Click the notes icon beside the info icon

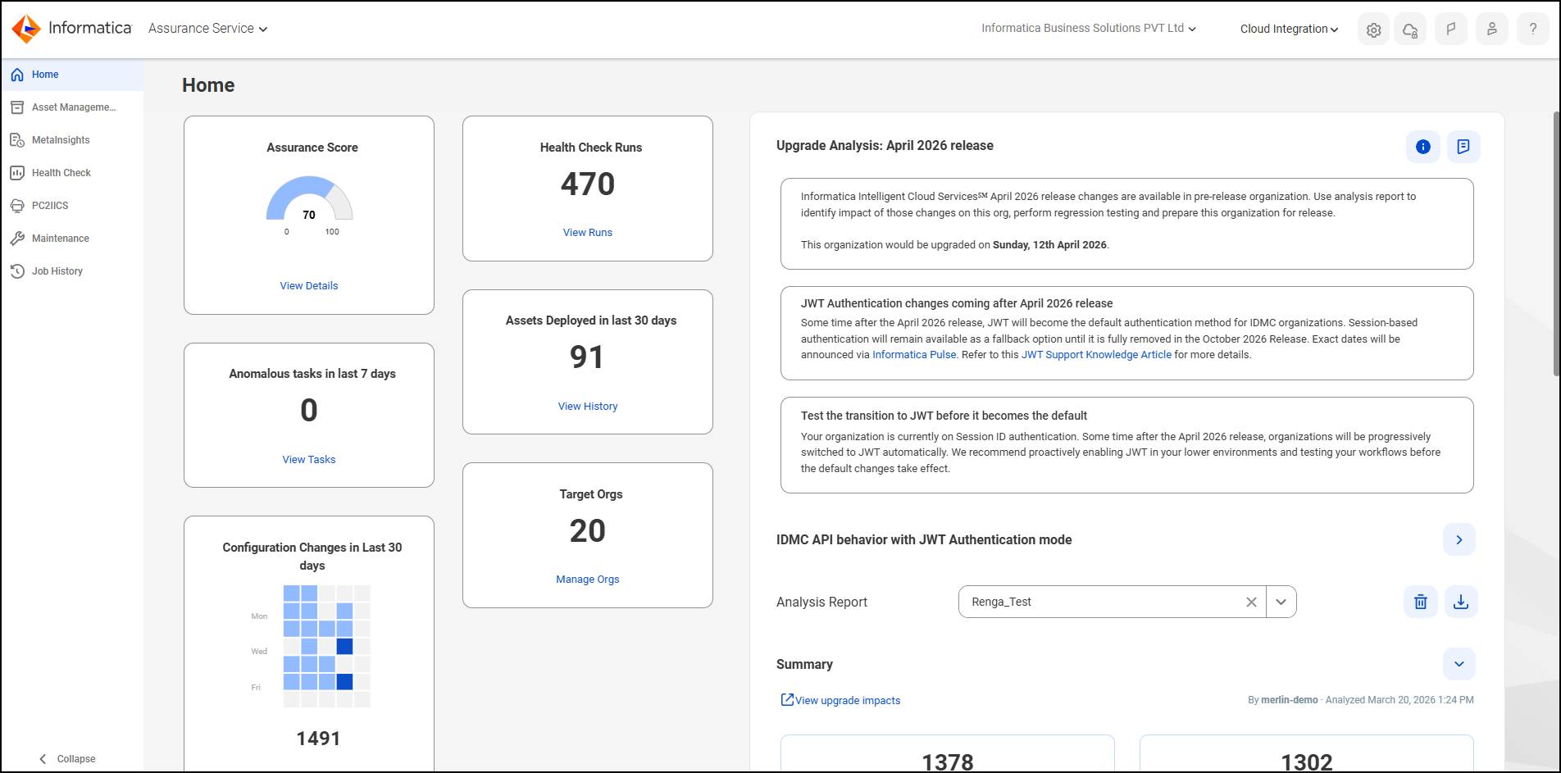tap(1463, 147)
